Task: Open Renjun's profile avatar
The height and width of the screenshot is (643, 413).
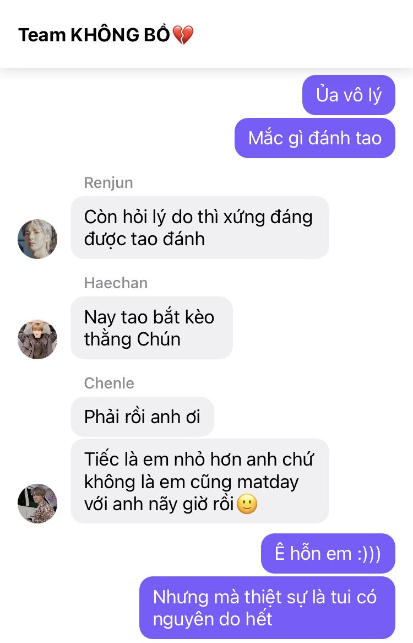Action: pos(37,239)
